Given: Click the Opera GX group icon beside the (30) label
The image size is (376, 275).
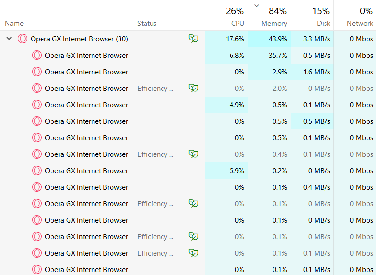Looking at the screenshot, I should (23, 39).
